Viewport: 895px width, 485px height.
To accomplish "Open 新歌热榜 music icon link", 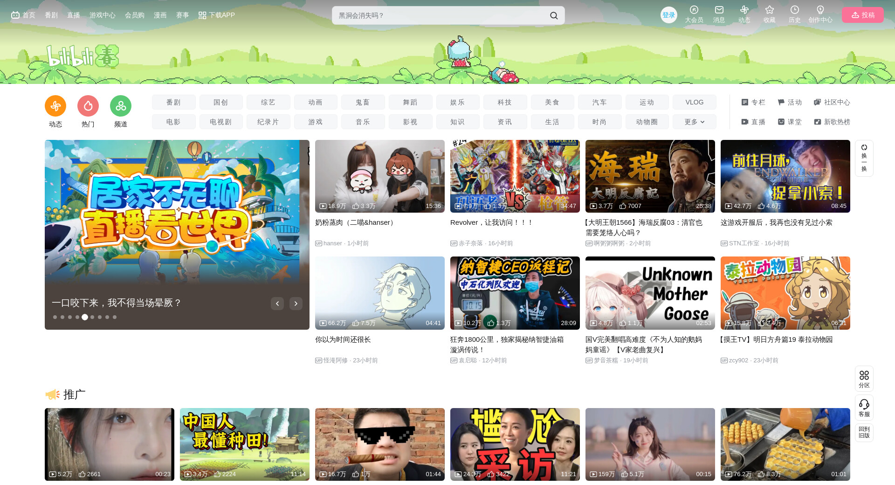I will pos(832,122).
